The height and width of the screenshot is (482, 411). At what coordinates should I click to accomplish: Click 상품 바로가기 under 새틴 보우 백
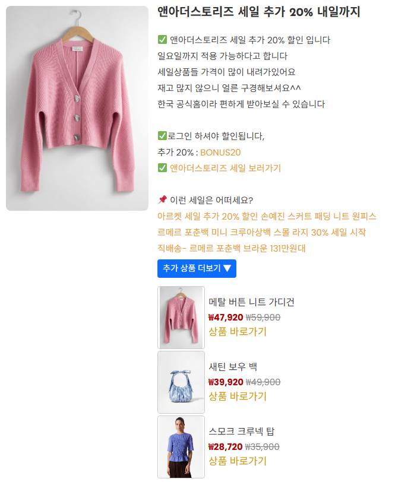click(238, 396)
